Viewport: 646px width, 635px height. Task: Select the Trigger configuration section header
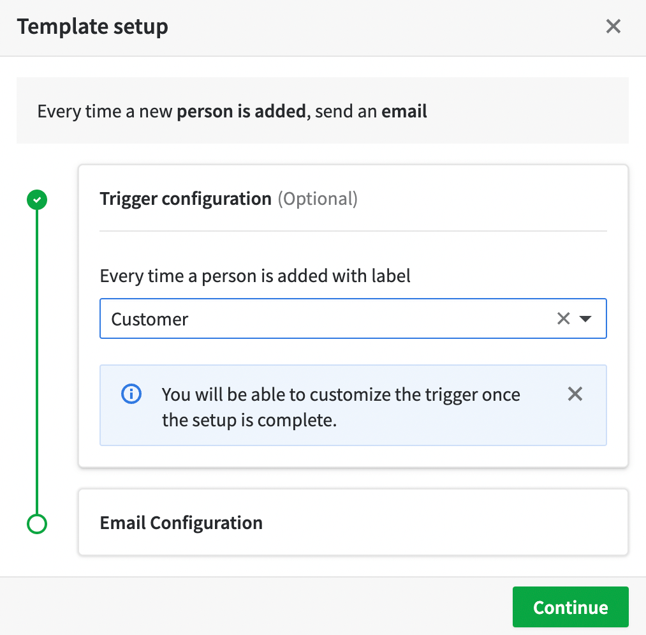tap(185, 198)
